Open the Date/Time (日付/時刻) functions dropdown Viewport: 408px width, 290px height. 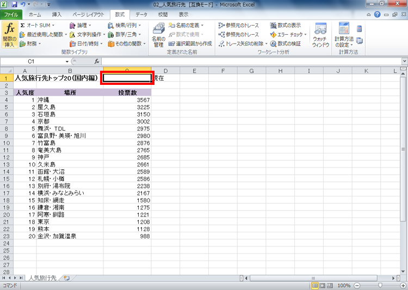[x=86, y=44]
